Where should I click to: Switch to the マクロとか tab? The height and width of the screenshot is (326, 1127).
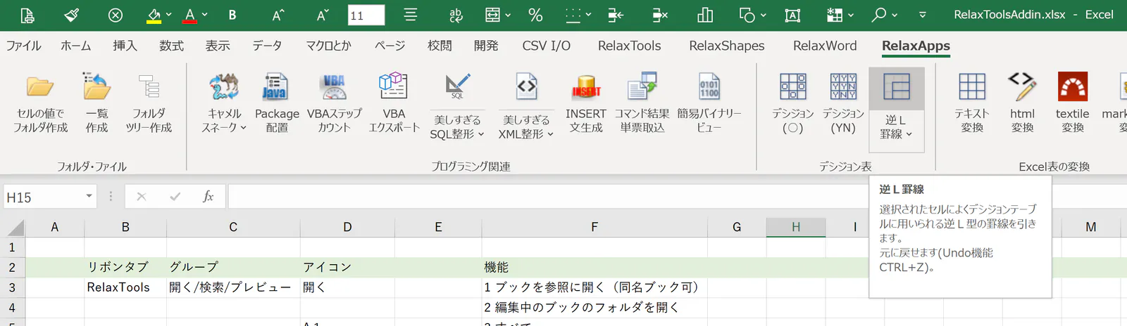point(328,46)
